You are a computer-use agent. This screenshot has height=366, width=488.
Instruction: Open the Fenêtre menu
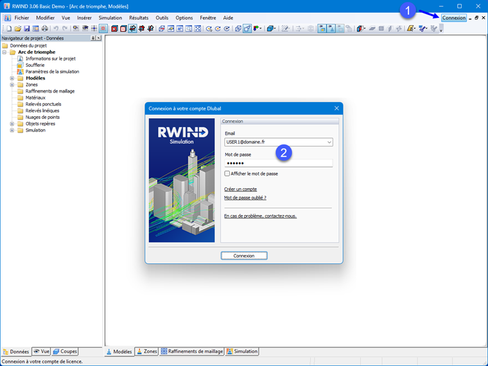click(208, 18)
